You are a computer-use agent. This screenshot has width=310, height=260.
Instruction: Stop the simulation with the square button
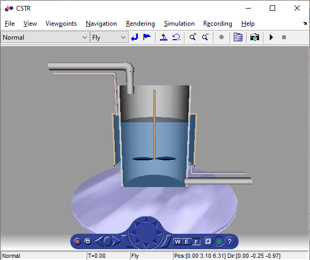pyautogui.click(x=284, y=37)
